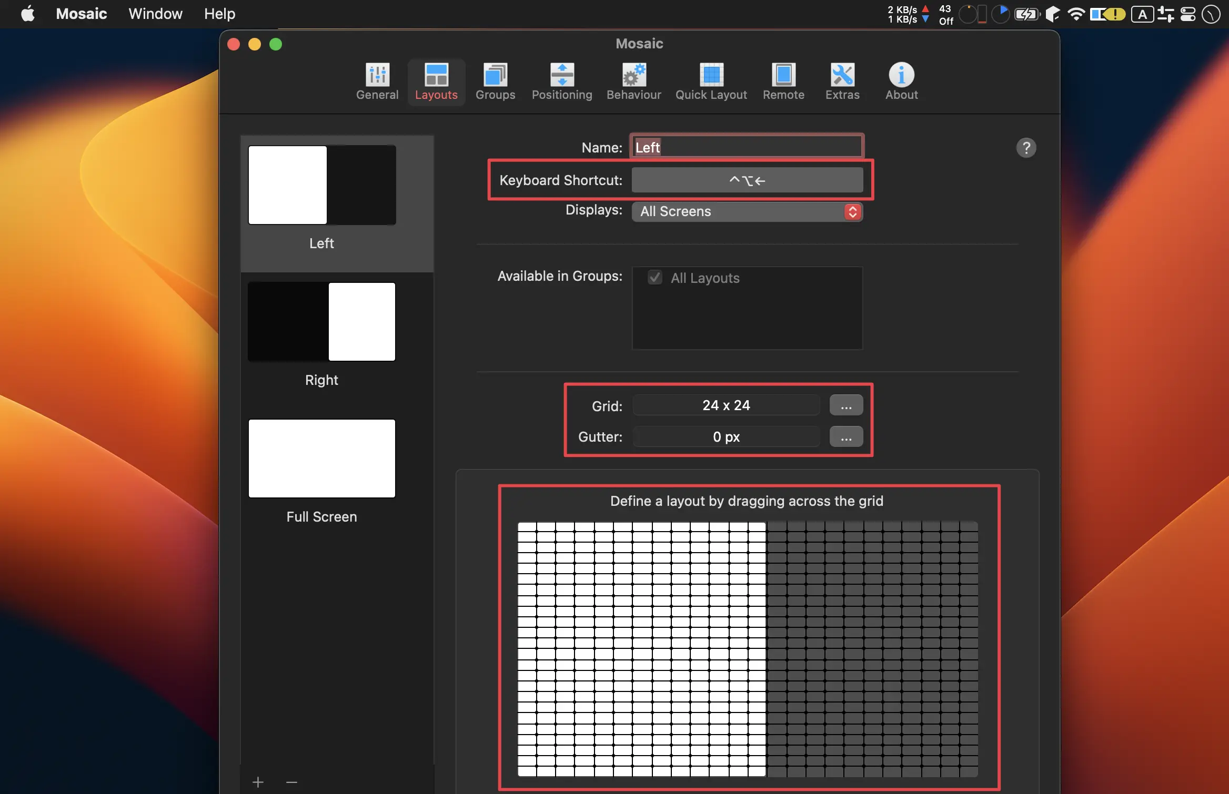
Task: Add new layout with plus button
Action: tap(258, 780)
